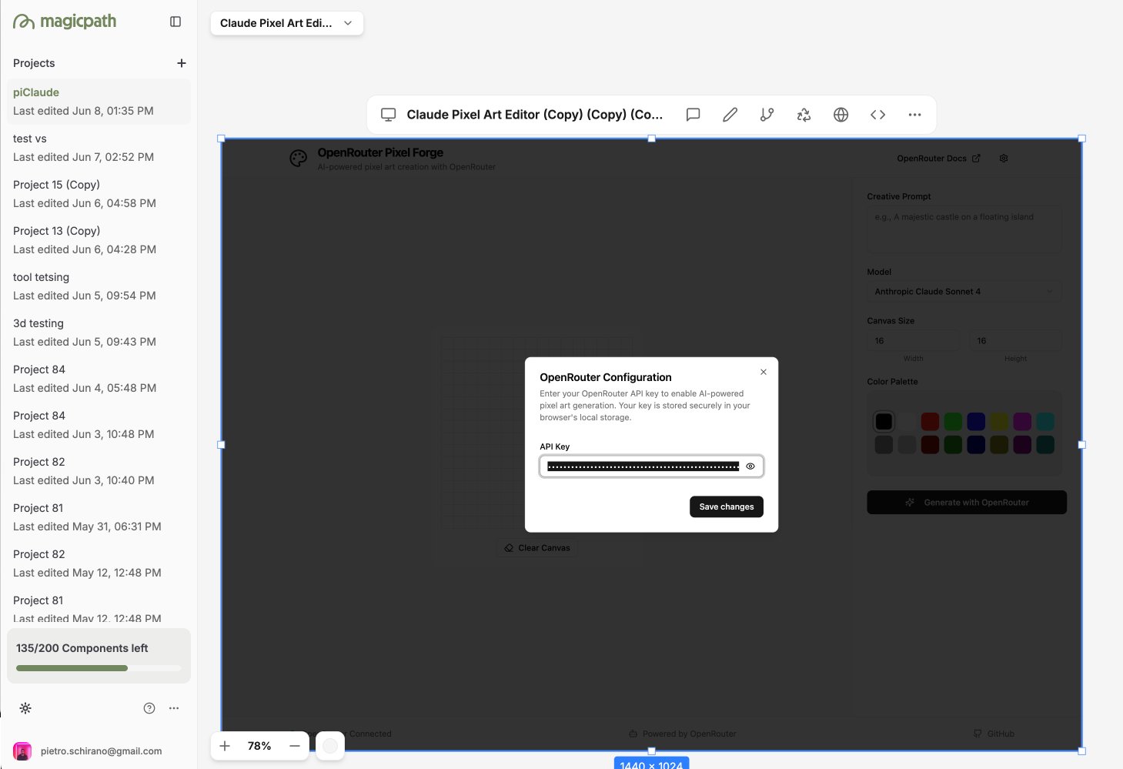
Task: Pick the bright red color swatch
Action: [930, 421]
